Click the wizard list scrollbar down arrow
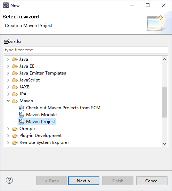This screenshot has height=191, width=172. pos(164,144)
